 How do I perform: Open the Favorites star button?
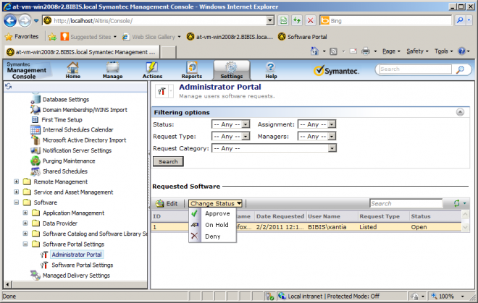pos(22,37)
